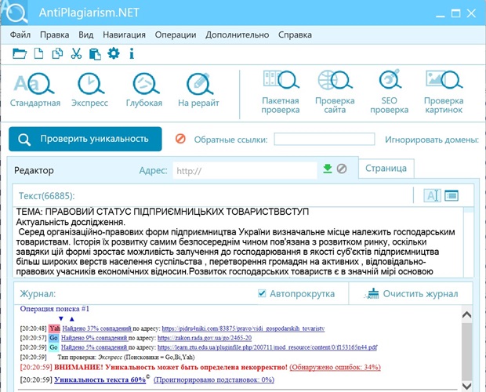Show program info with the i icon
The height and width of the screenshot is (392, 486).
(x=132, y=53)
